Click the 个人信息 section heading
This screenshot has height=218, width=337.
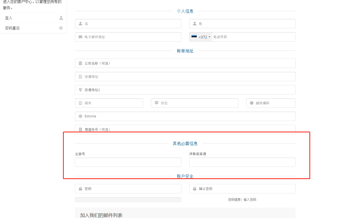185,11
